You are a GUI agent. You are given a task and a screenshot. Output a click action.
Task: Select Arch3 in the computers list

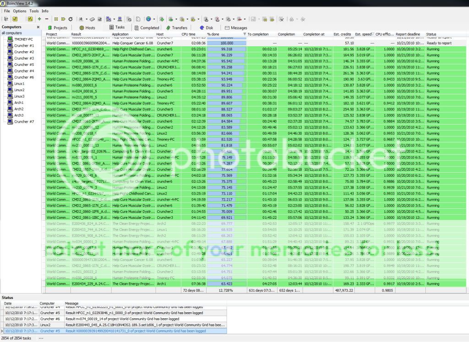(x=19, y=115)
